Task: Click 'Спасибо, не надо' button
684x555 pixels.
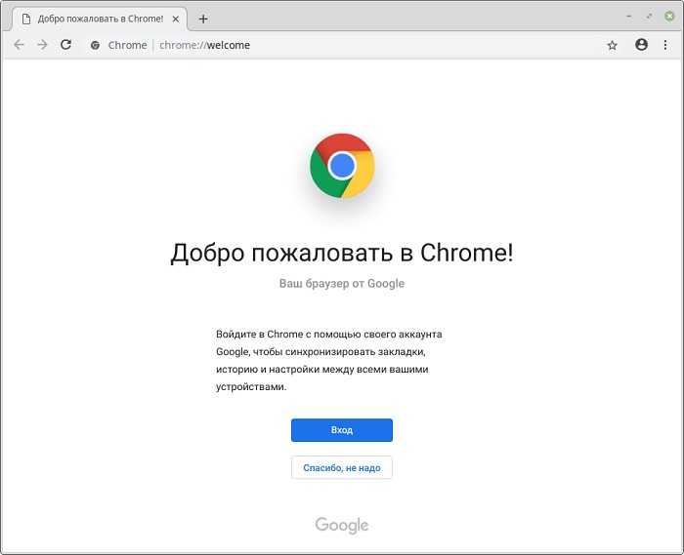Action: 342,468
